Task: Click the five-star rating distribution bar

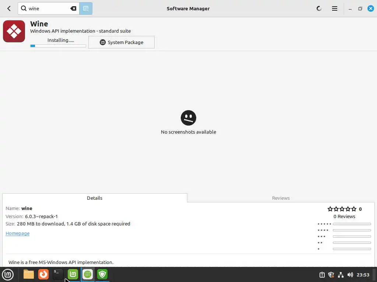Action: click(x=352, y=224)
